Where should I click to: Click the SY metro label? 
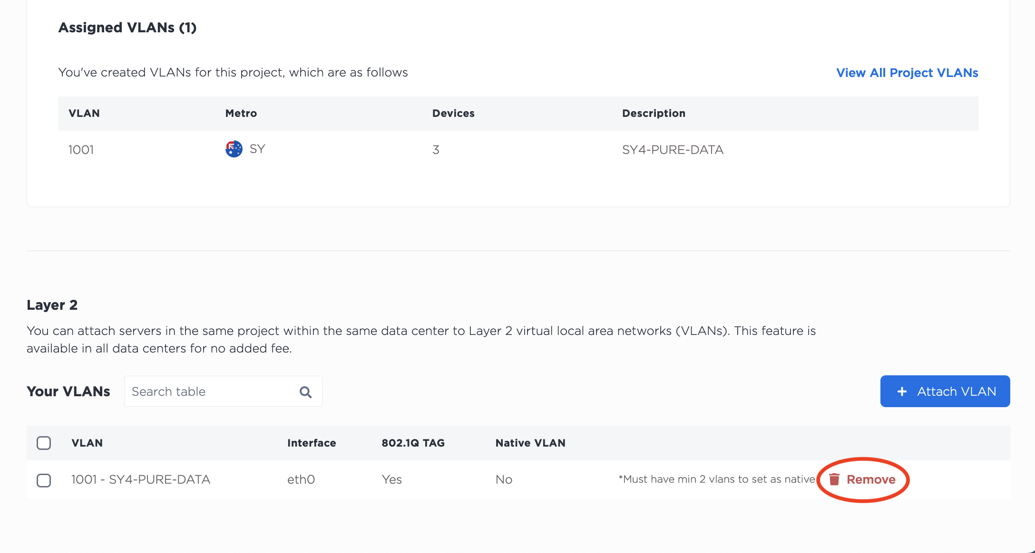point(257,149)
